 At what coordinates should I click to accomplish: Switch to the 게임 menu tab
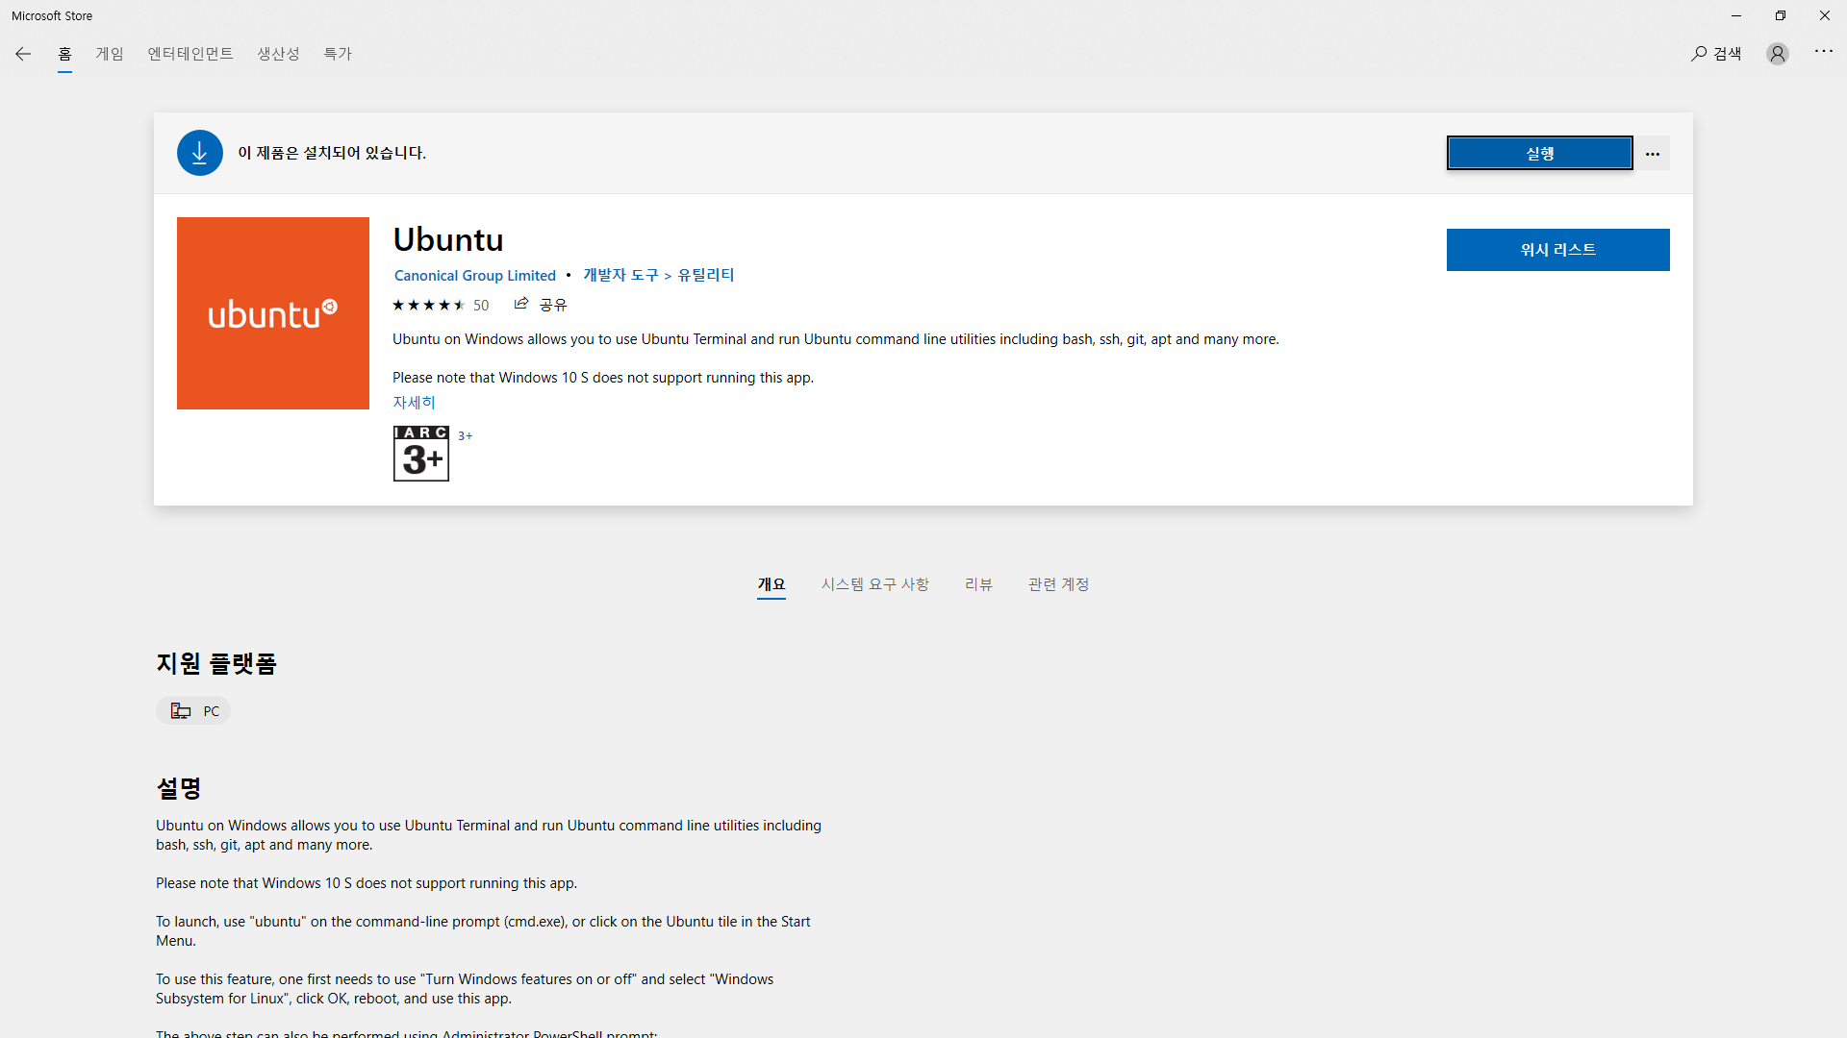pyautogui.click(x=110, y=54)
